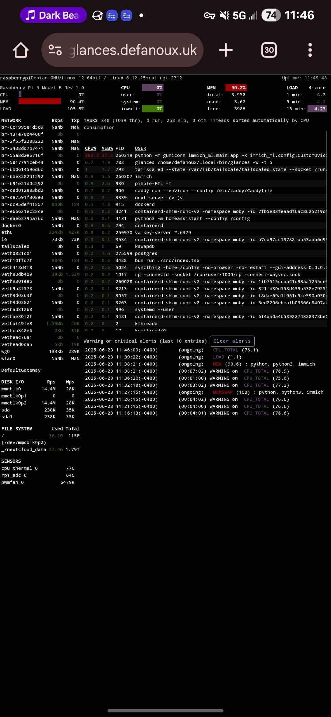Click the tailscale0 interface row
Image resolution: width=331 pixels, height=717 pixels.
tap(40, 246)
